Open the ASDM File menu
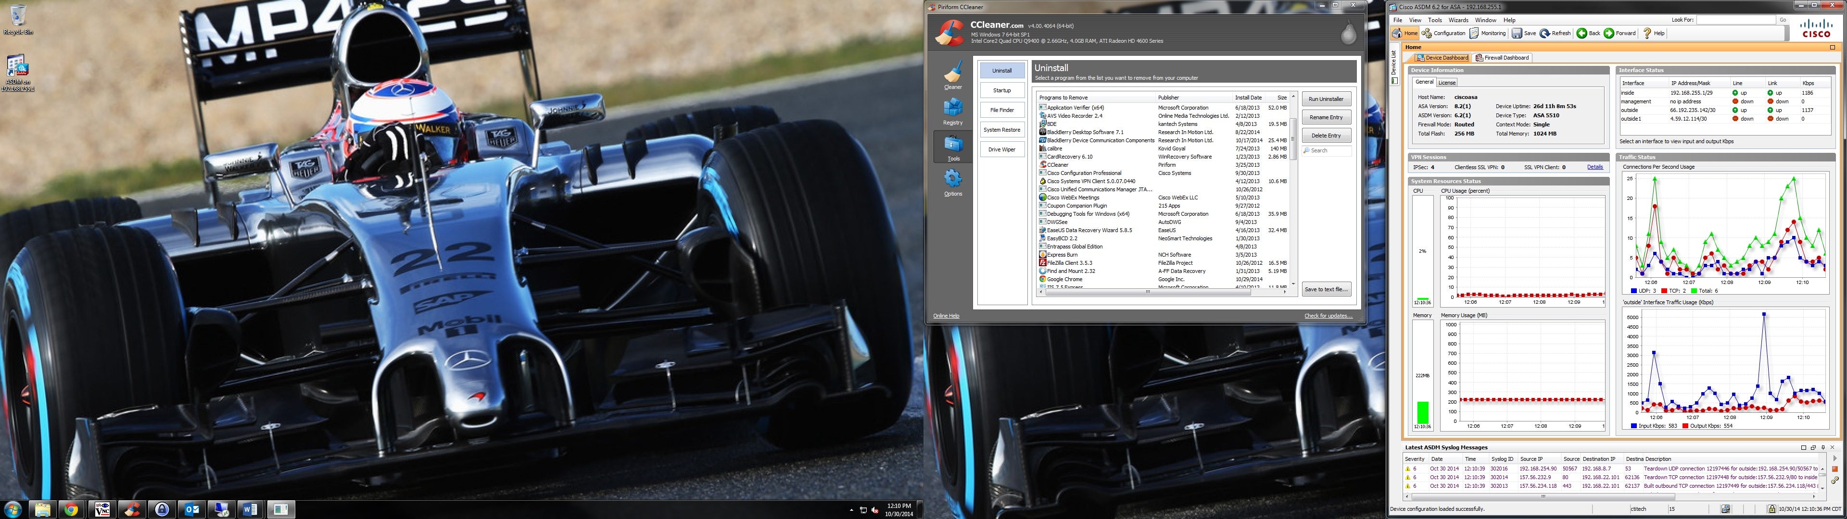Image resolution: width=1847 pixels, height=519 pixels. 1397,20
